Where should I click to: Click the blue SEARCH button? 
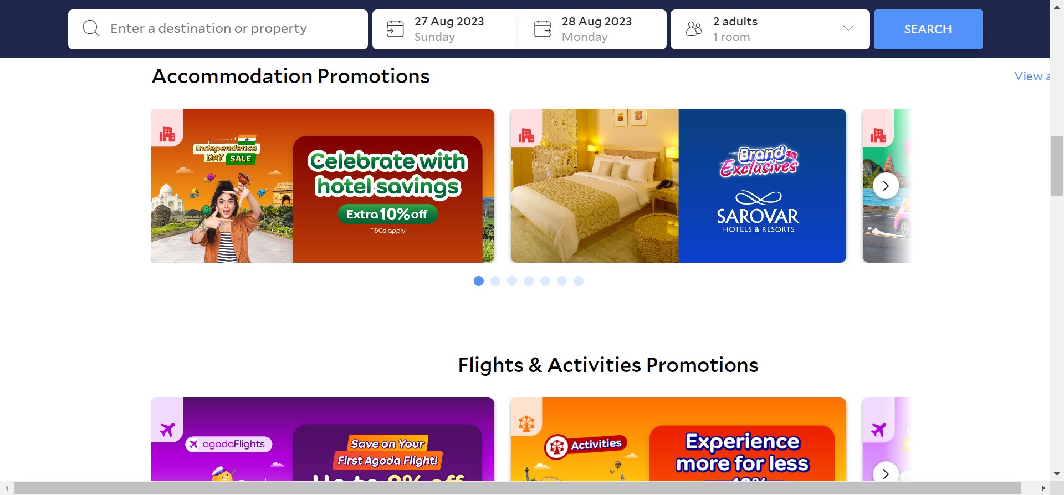(928, 29)
